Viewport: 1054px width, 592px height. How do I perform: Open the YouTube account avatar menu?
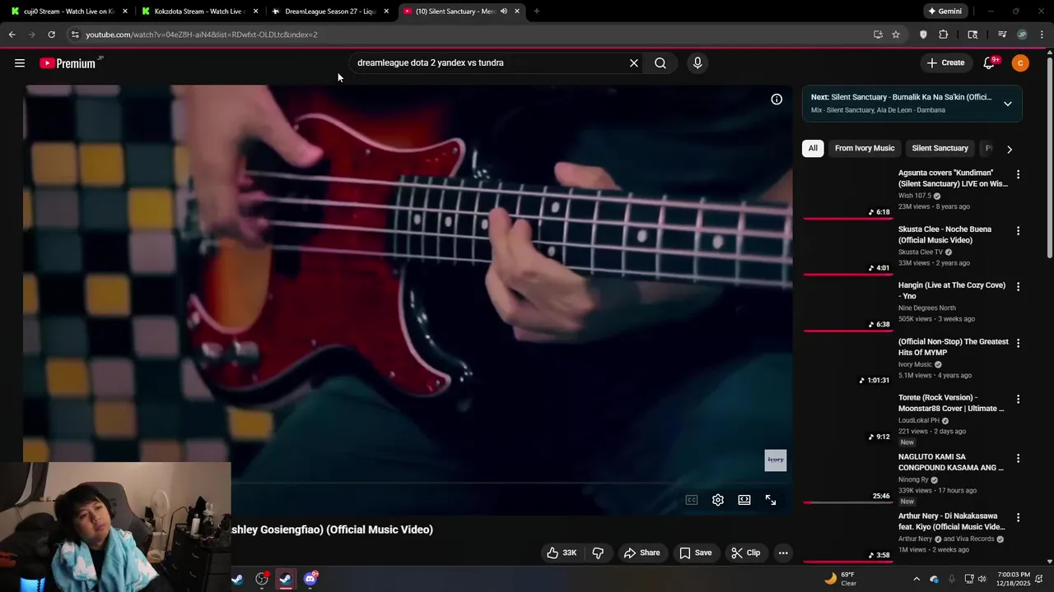[1020, 62]
